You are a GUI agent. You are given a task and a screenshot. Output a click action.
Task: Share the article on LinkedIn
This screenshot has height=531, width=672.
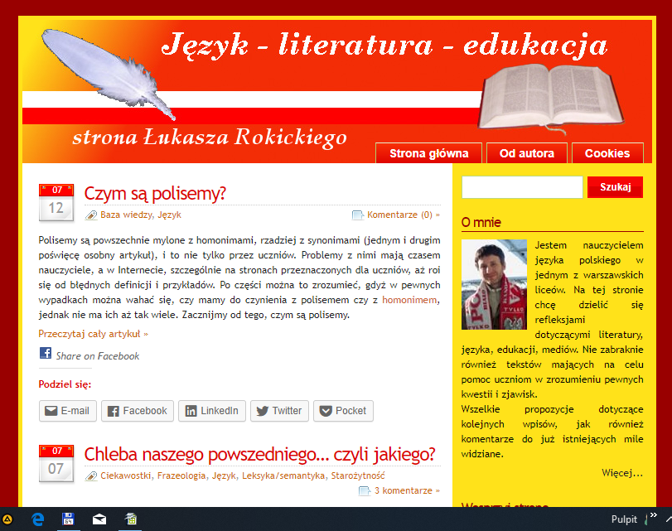click(211, 411)
